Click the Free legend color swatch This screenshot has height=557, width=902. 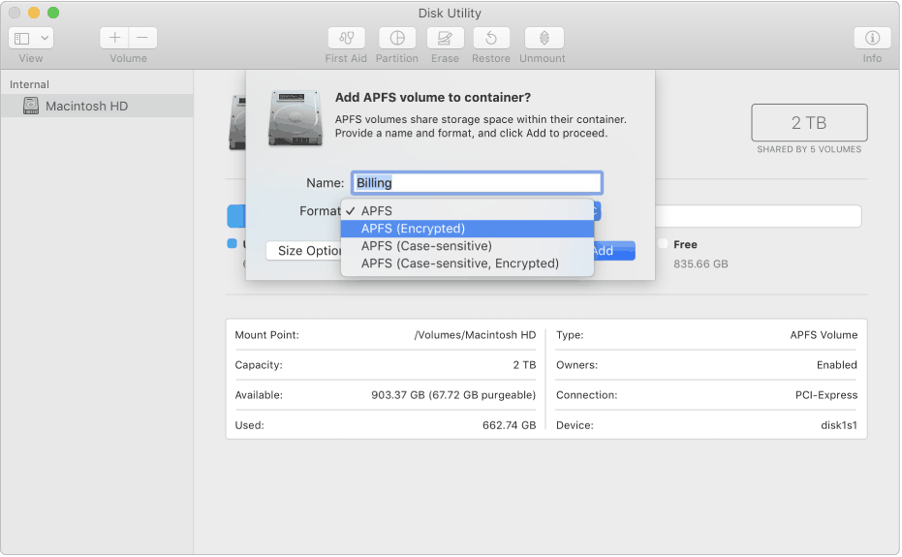pyautogui.click(x=664, y=244)
